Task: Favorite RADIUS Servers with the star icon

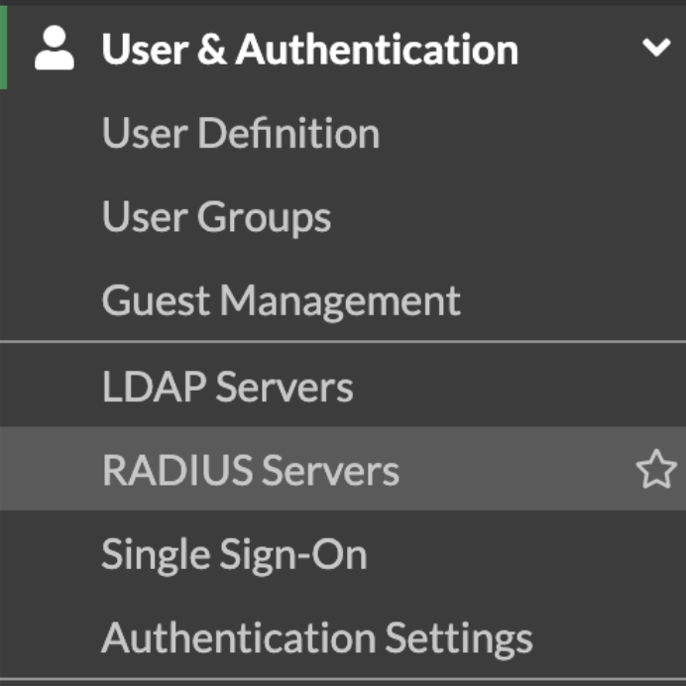Action: (655, 470)
